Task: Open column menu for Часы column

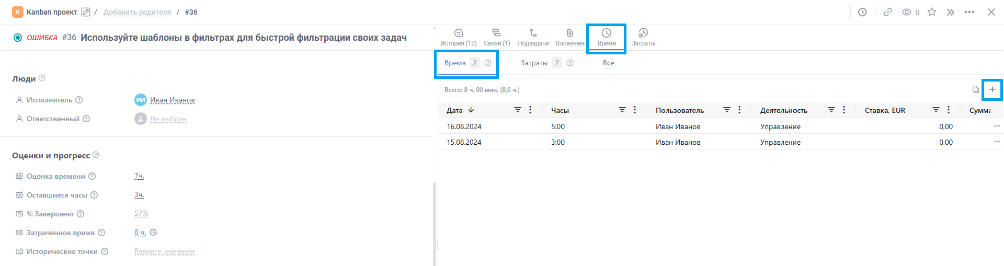Action: [x=635, y=110]
